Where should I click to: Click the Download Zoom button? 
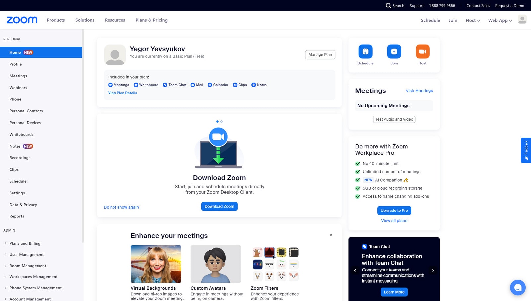(x=219, y=206)
